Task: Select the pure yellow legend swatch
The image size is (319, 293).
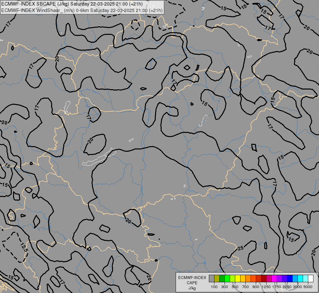Action: [238, 278]
